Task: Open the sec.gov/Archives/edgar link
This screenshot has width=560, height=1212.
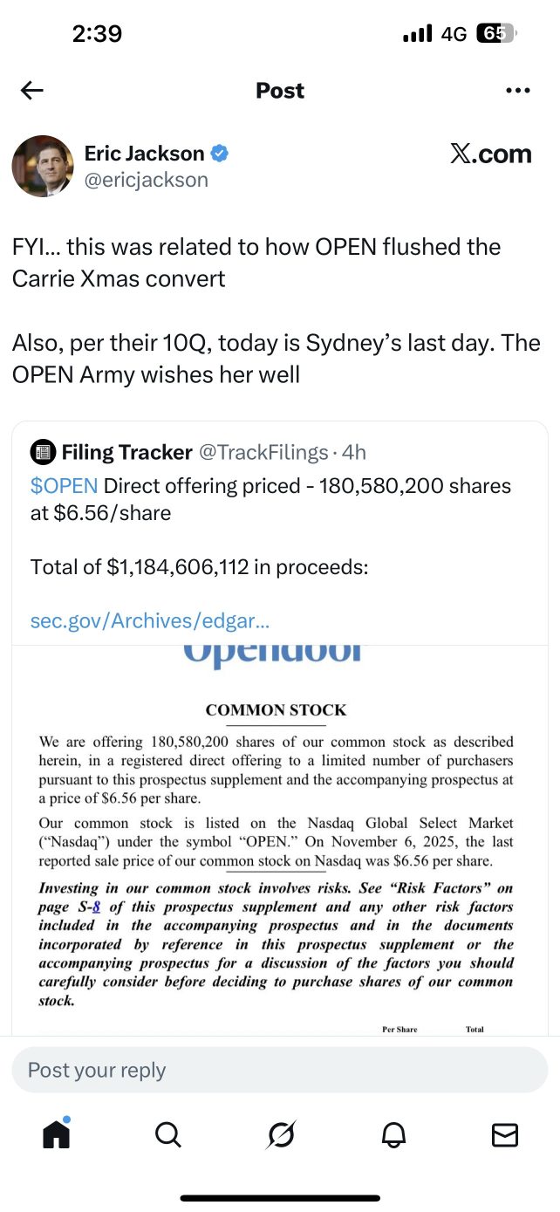Action: coord(149,621)
